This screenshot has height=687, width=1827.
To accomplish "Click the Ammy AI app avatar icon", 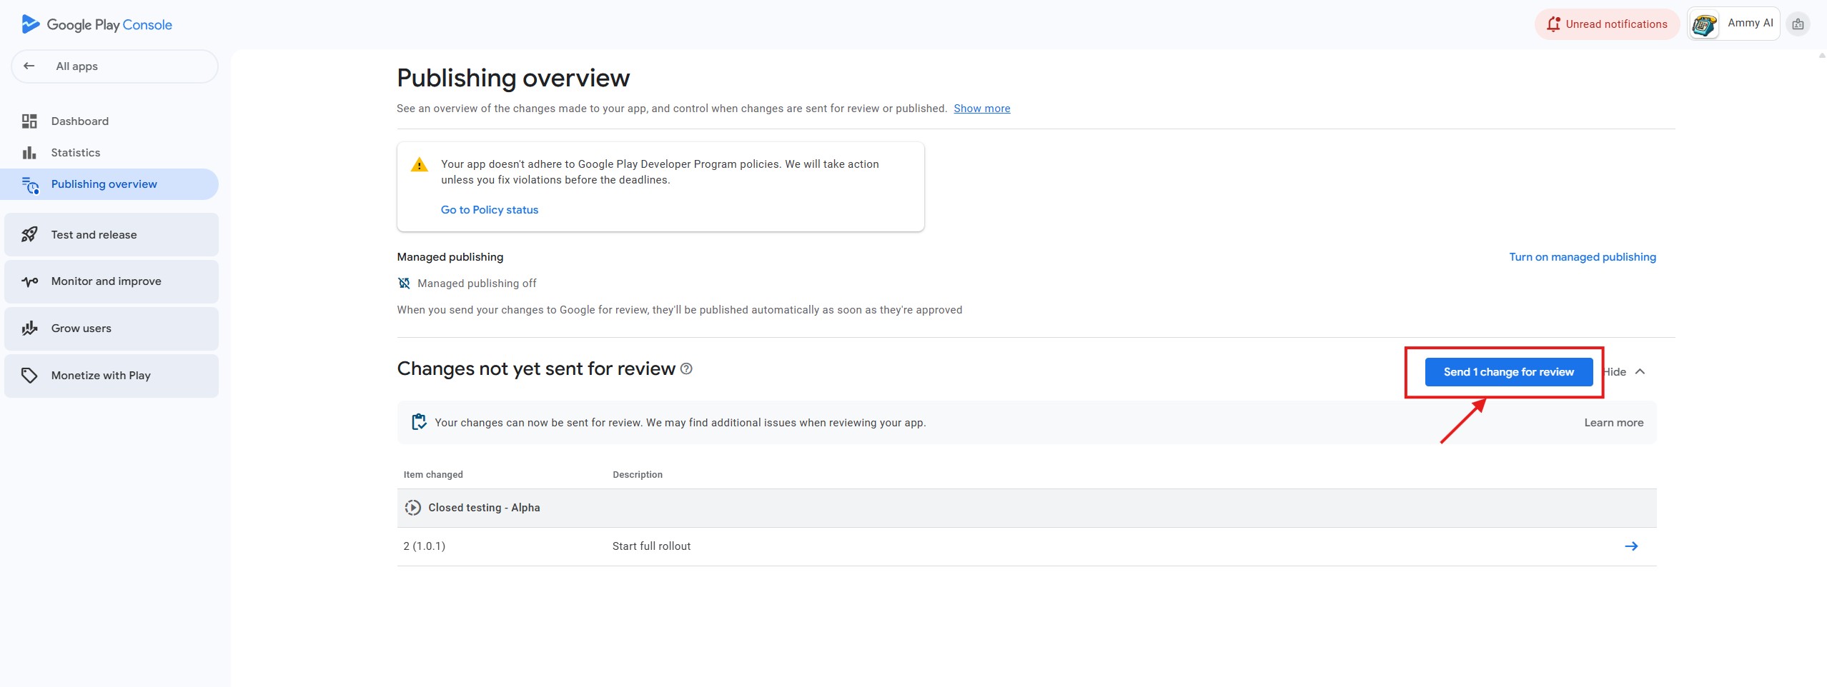I will (x=1704, y=24).
